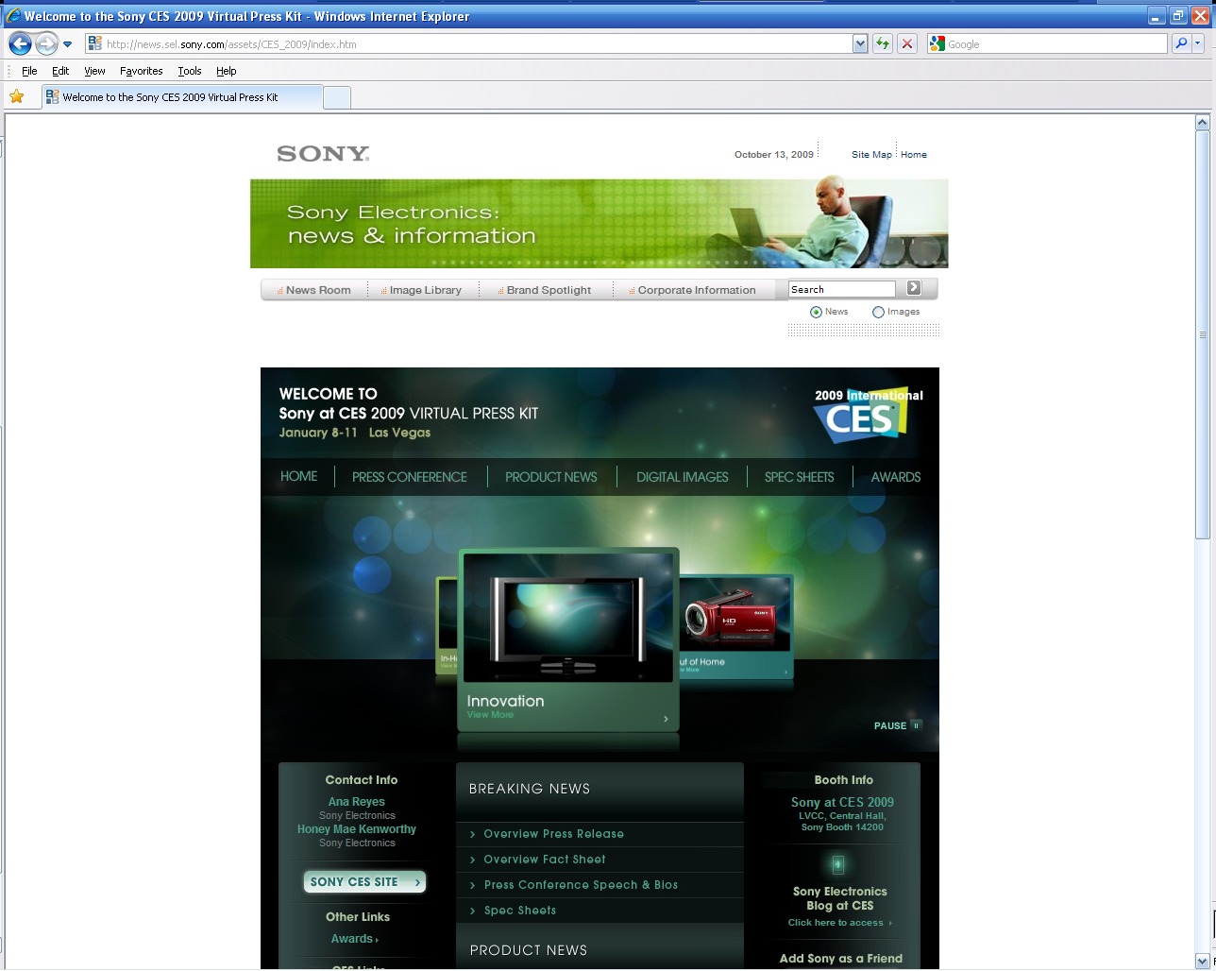Open the recent pages dropdown arrow
The height and width of the screenshot is (971, 1216).
point(68,44)
